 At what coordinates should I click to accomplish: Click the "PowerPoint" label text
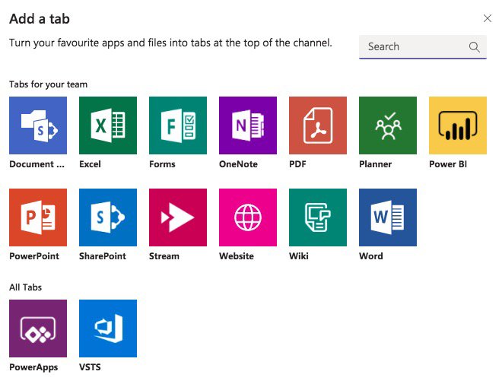point(34,256)
